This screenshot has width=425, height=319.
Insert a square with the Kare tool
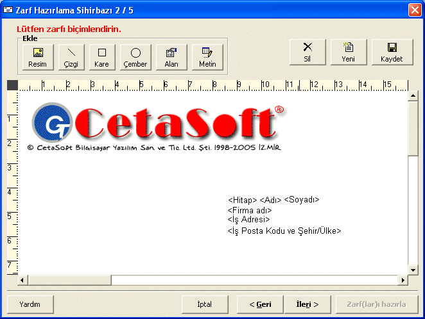click(x=102, y=57)
